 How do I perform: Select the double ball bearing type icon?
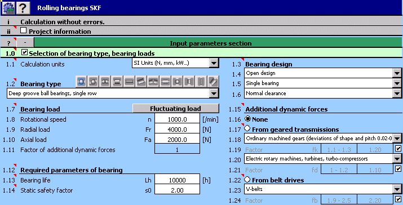pos(105,82)
